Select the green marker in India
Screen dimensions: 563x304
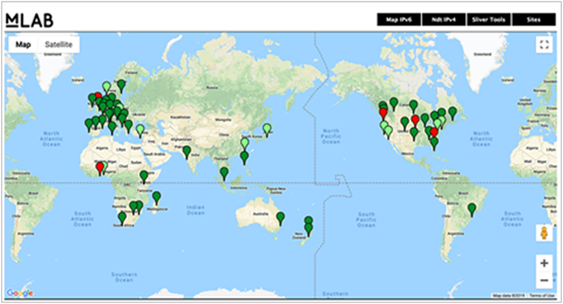coord(186,152)
